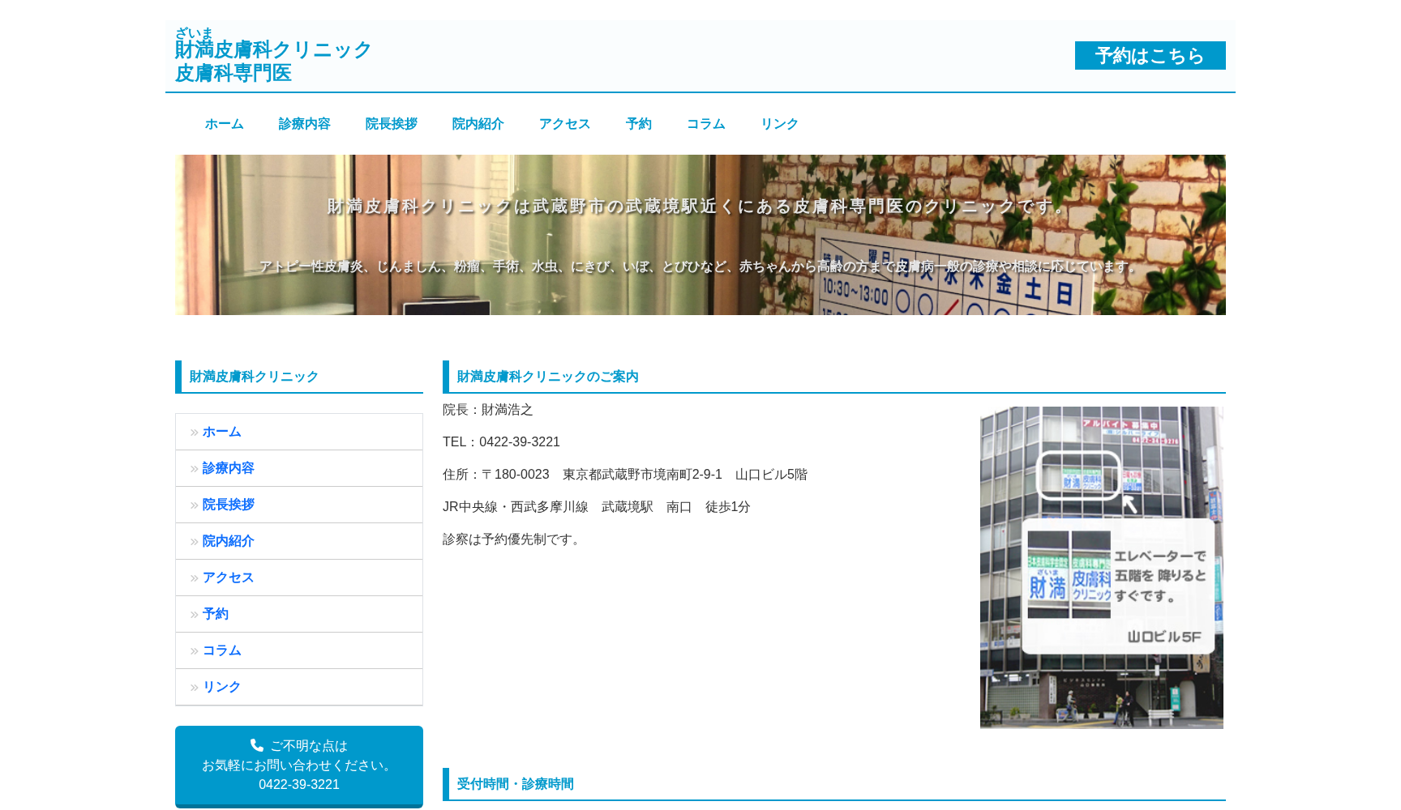Click the phone icon in the contact box
This screenshot has width=1401, height=810.
(257, 745)
